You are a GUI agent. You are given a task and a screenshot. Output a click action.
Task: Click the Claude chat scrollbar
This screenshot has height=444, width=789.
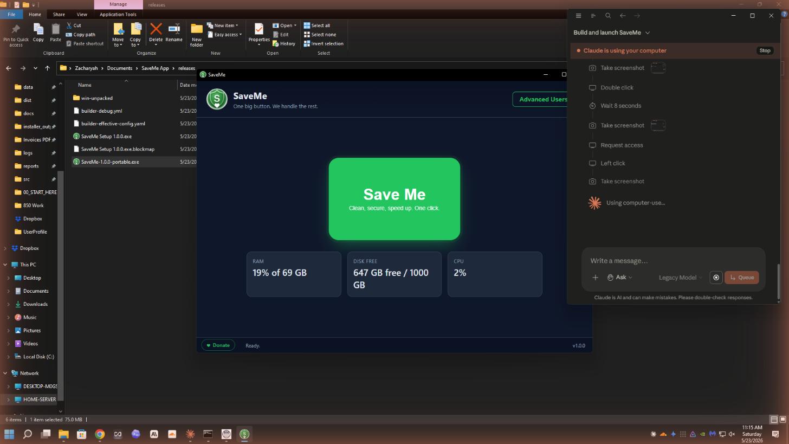(x=779, y=282)
